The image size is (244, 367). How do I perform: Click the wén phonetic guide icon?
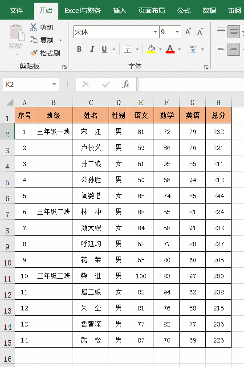(193, 49)
